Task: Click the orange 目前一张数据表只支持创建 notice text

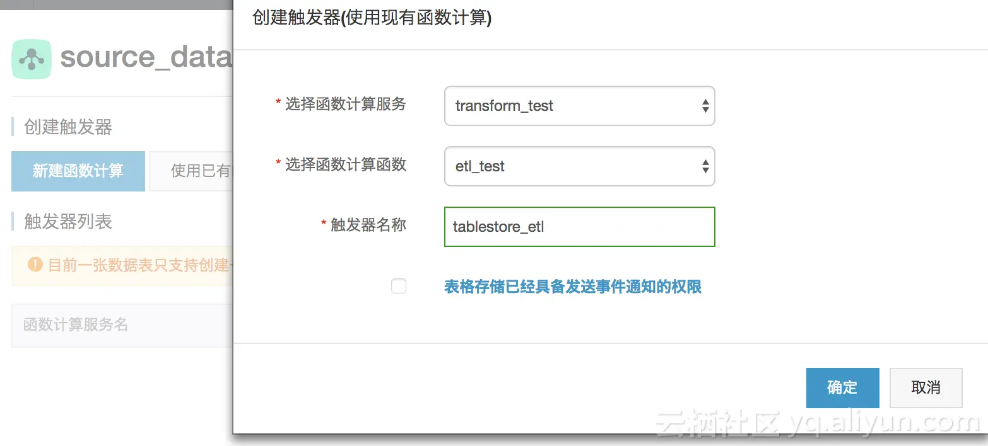Action: point(139,265)
